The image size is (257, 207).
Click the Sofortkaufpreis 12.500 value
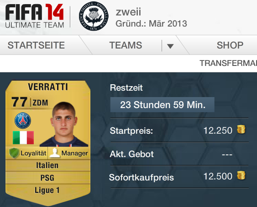pyautogui.click(x=218, y=176)
